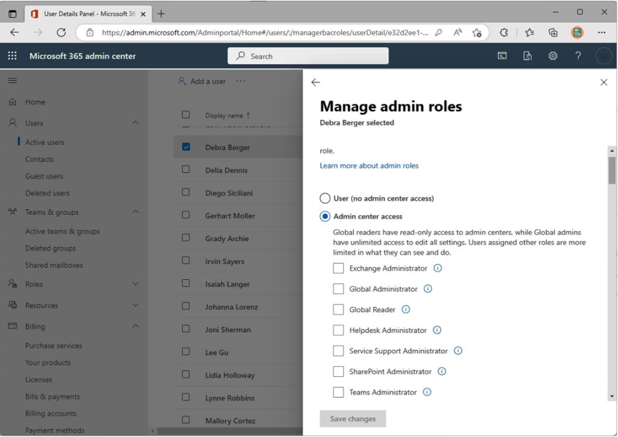Image resolution: width=618 pixels, height=437 pixels.
Task: Show info for Exchange Administrator role
Action: click(x=437, y=268)
